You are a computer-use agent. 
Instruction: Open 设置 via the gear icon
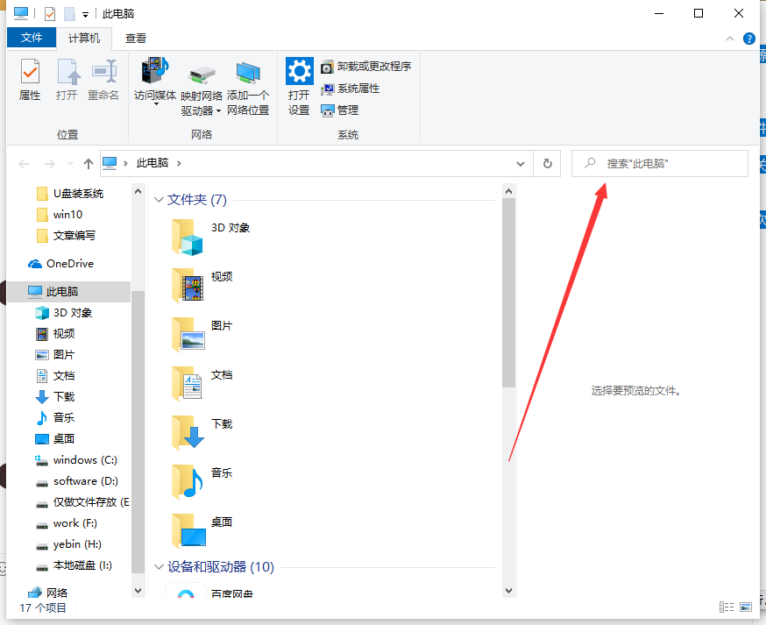298,83
